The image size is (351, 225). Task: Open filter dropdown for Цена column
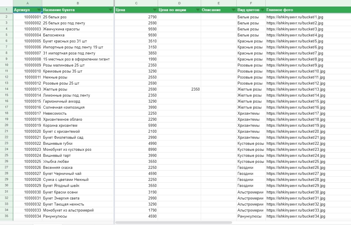(x=155, y=10)
